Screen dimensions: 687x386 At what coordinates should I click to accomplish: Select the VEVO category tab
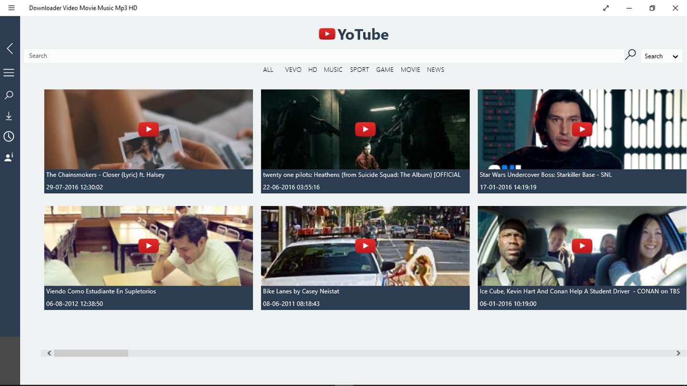[293, 70]
